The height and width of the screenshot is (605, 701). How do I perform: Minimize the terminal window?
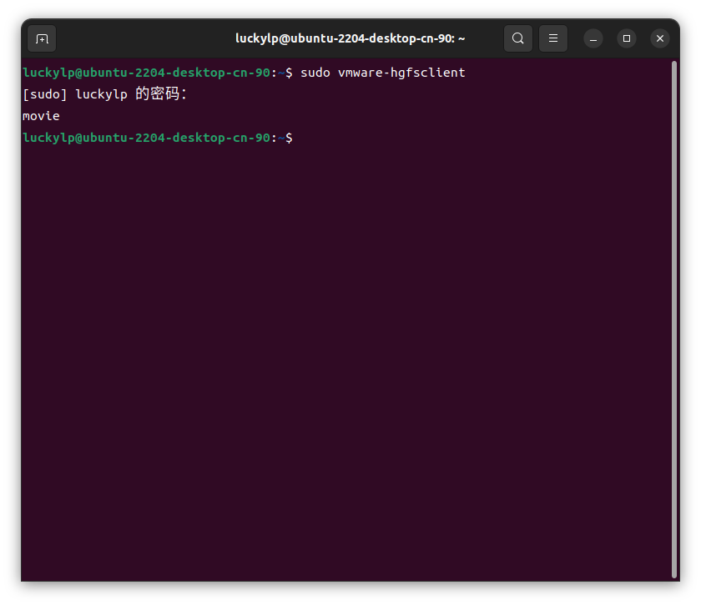tap(593, 39)
